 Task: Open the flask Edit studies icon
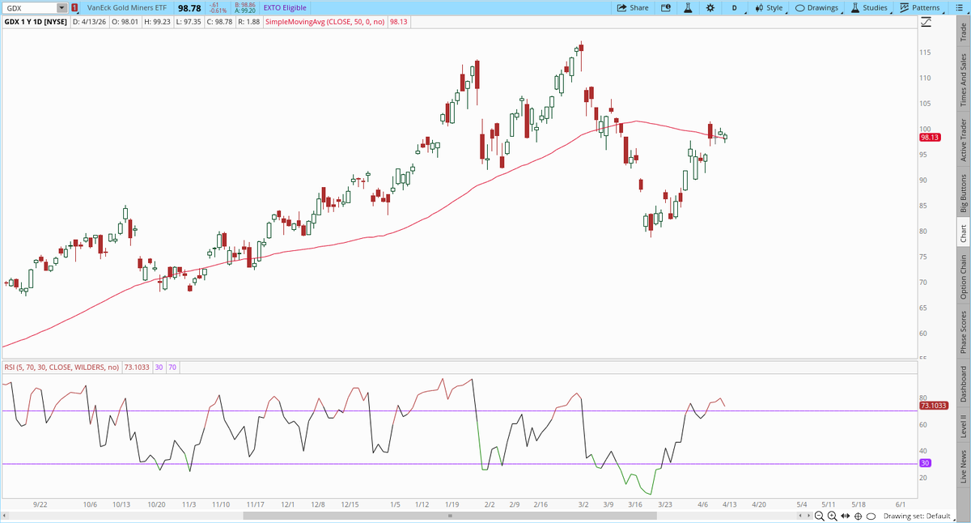(x=688, y=7)
